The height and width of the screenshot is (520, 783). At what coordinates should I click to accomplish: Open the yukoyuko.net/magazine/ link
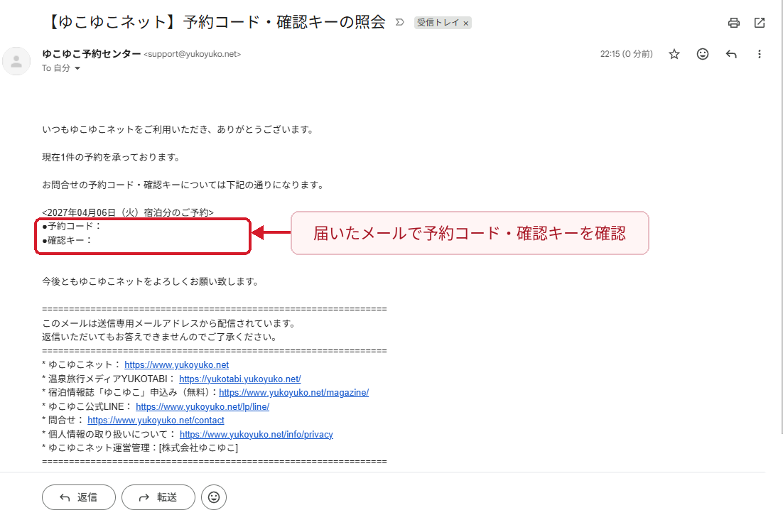click(293, 393)
